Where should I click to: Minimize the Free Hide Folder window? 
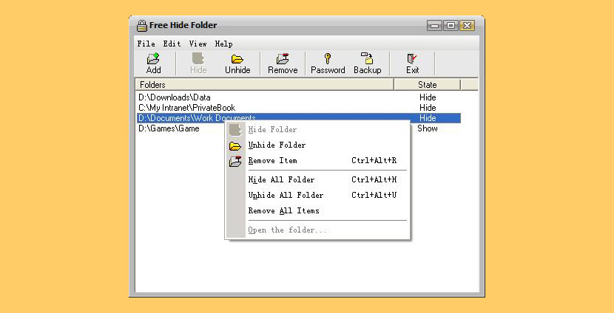435,26
